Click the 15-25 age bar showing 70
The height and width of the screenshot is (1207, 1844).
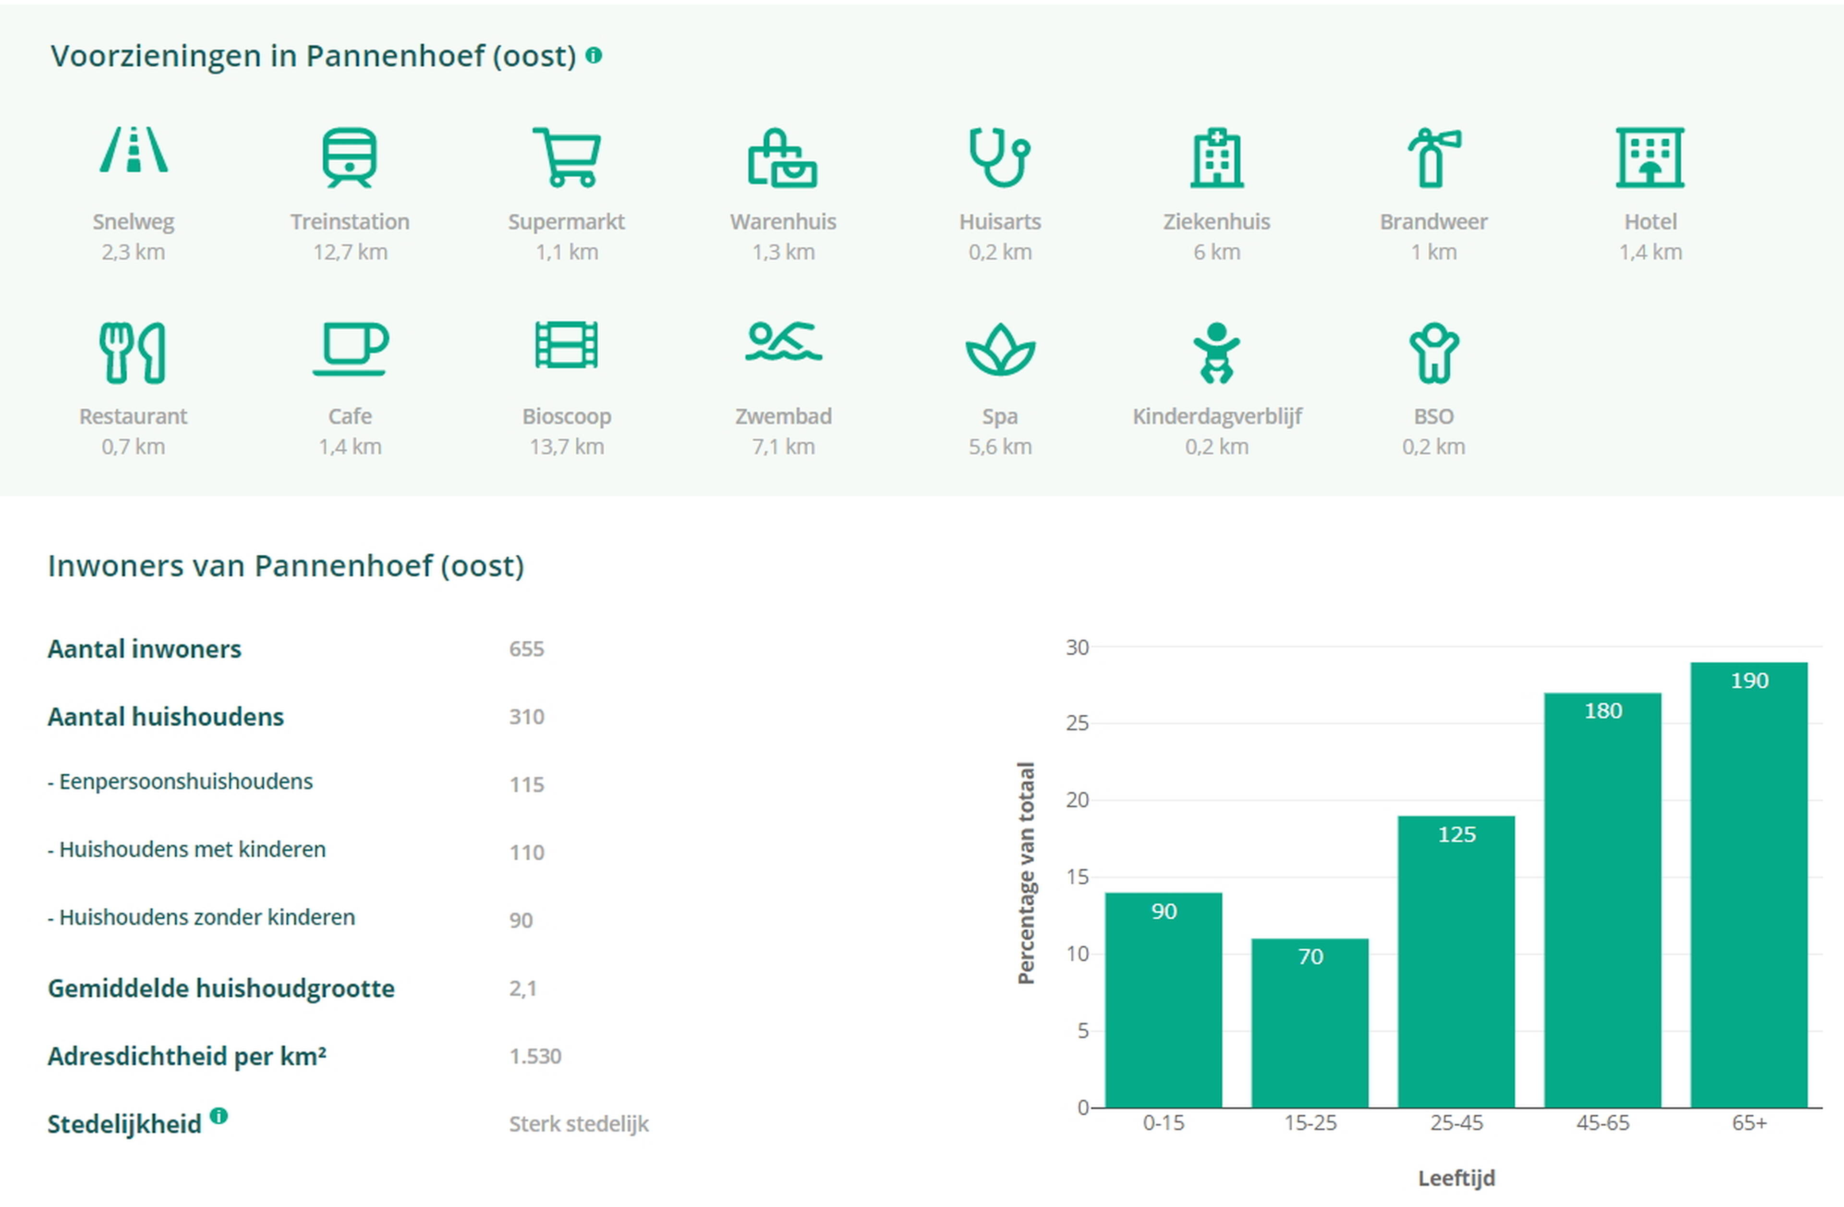tap(1310, 1023)
